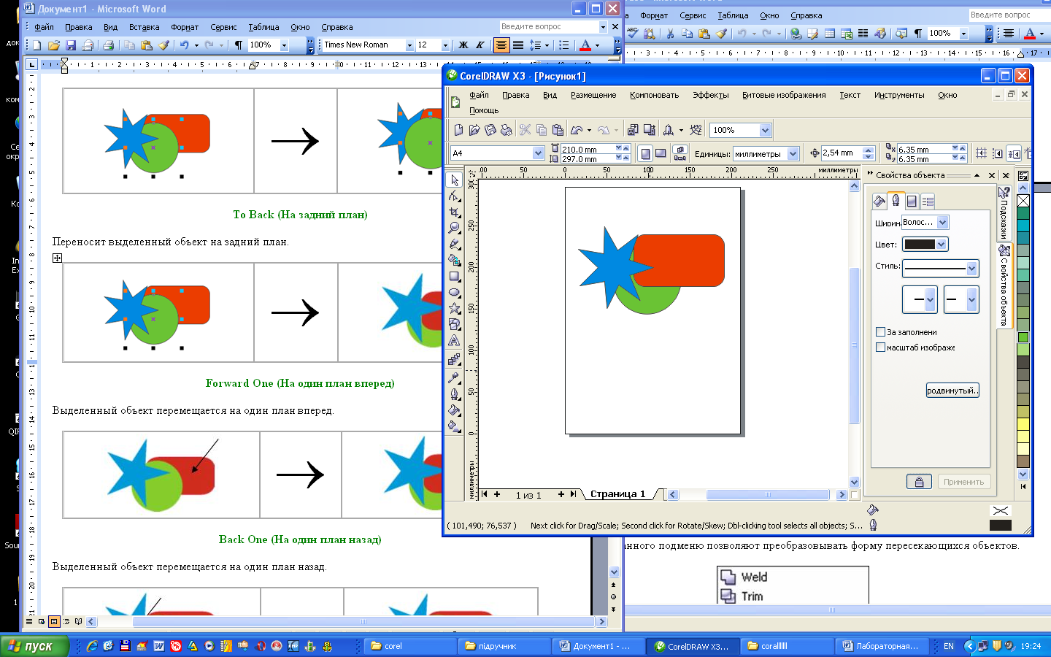Open font size 12 dropdown in Word

[445, 45]
